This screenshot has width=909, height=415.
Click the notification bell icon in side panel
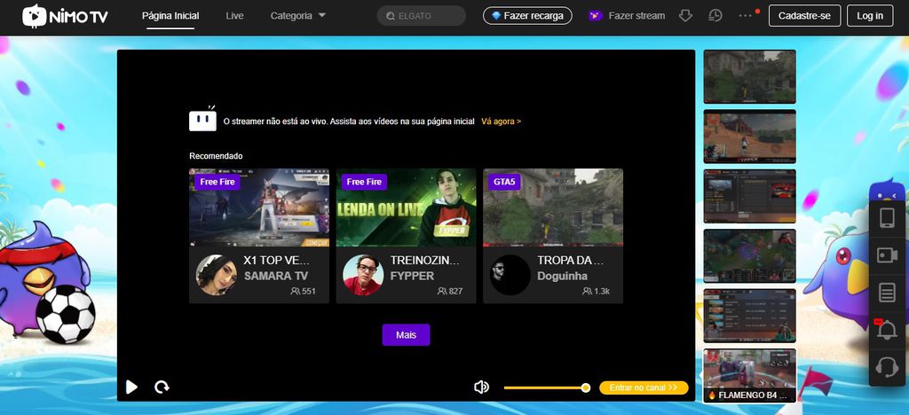pyautogui.click(x=887, y=329)
